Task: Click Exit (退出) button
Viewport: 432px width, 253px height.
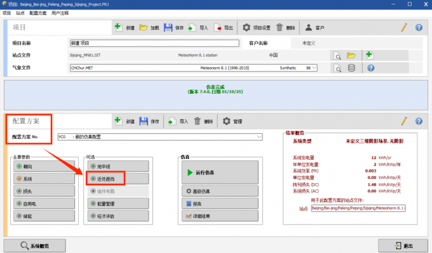Action: [x=403, y=245]
